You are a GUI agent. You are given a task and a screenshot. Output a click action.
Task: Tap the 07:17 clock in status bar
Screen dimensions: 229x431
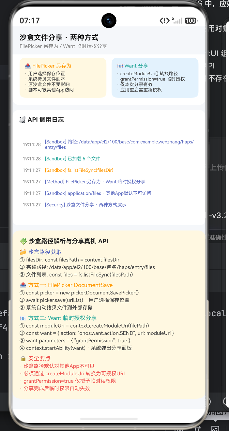click(x=30, y=21)
